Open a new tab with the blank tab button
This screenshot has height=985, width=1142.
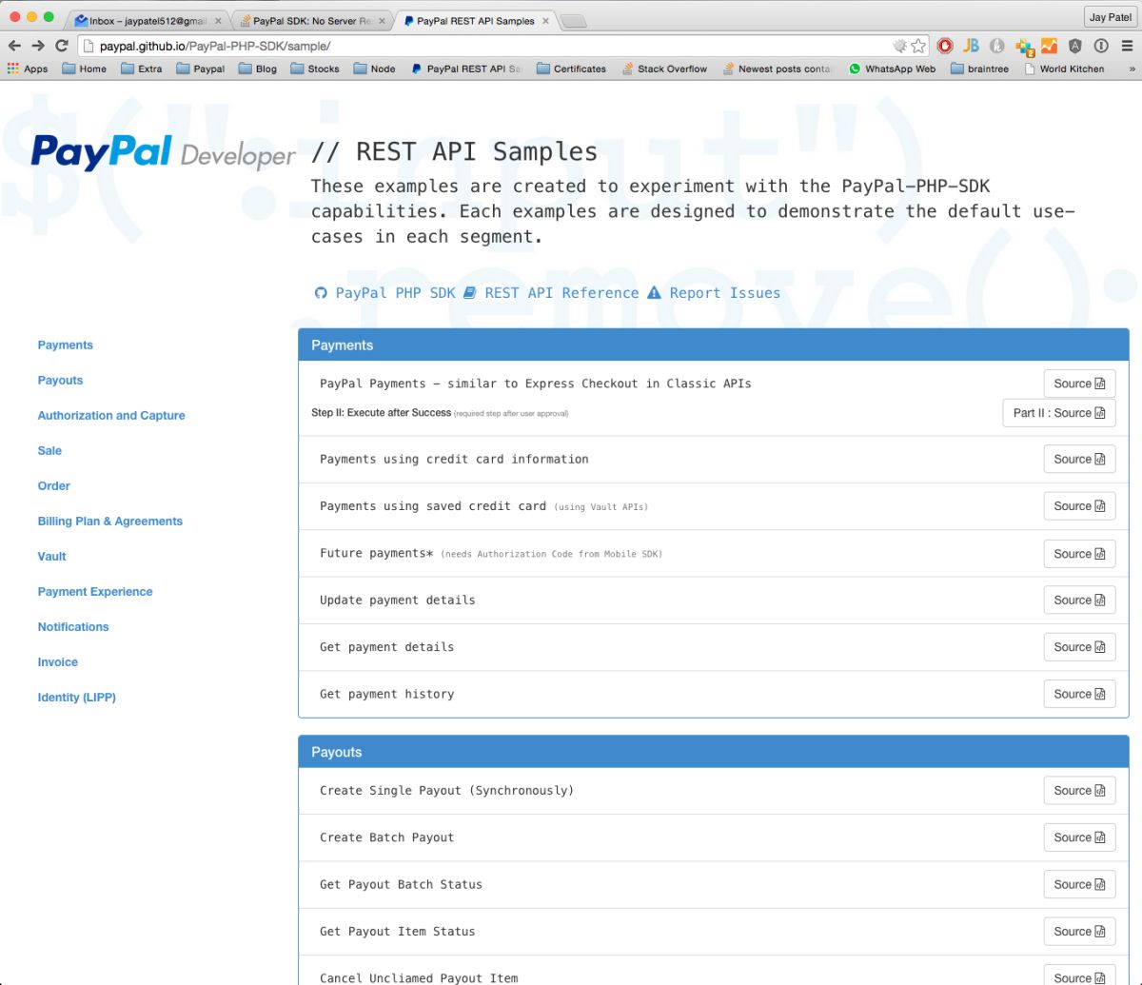coord(572,21)
